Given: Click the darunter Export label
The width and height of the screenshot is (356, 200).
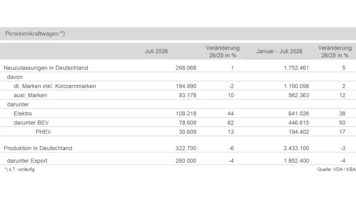Looking at the screenshot, I should click(27, 161).
